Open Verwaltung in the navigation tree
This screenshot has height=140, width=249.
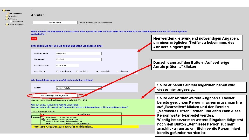tap(13, 16)
